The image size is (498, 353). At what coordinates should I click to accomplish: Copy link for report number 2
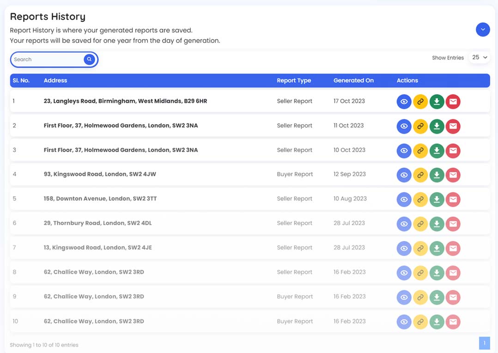[x=420, y=126]
